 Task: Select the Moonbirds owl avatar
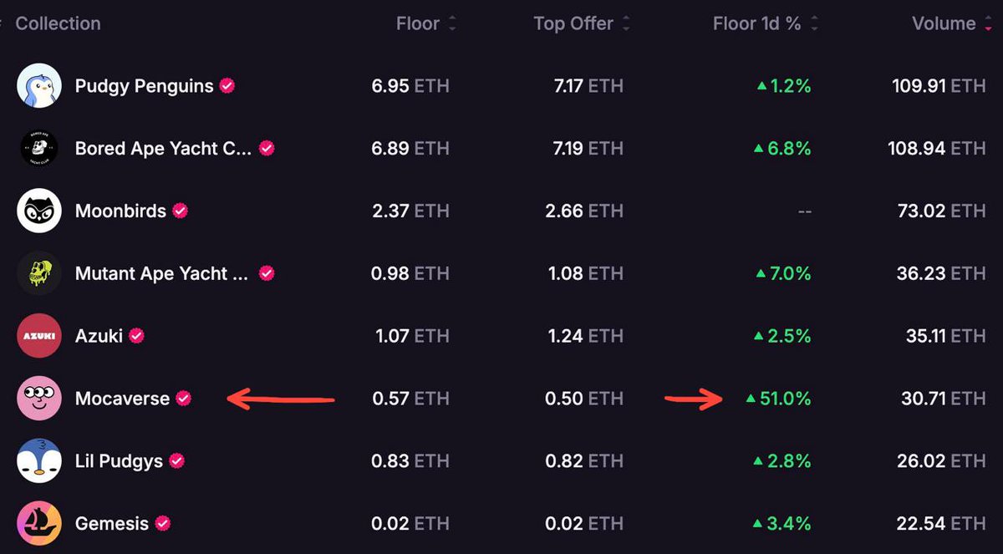pyautogui.click(x=39, y=211)
